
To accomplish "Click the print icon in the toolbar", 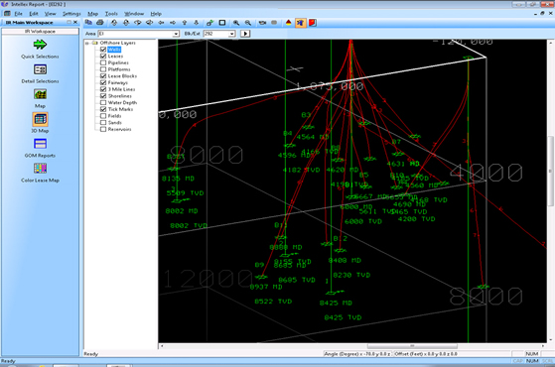I will [x=100, y=23].
